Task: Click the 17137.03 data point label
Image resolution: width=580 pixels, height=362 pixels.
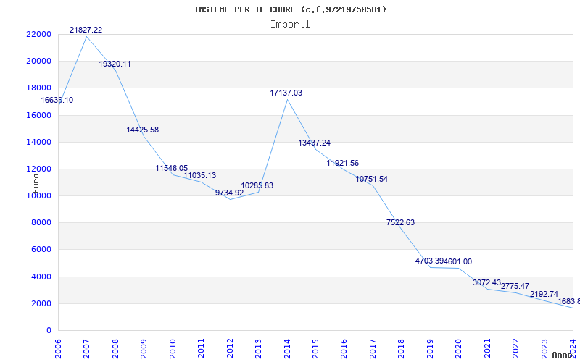Action: [x=286, y=93]
